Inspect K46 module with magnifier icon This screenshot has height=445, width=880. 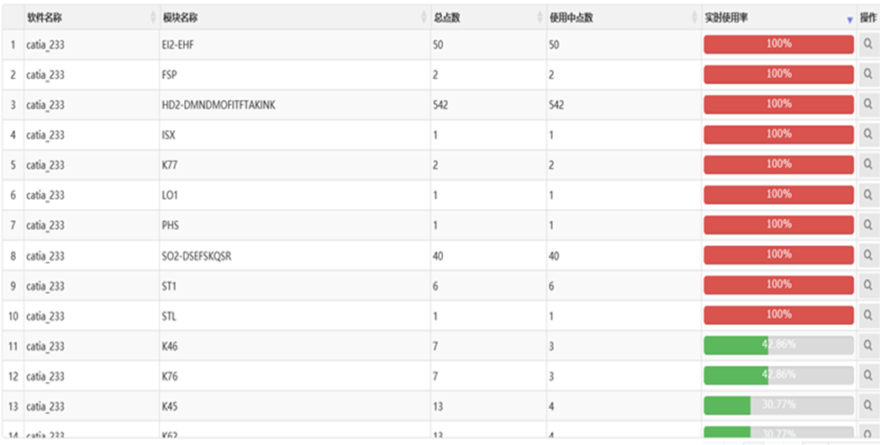[868, 346]
